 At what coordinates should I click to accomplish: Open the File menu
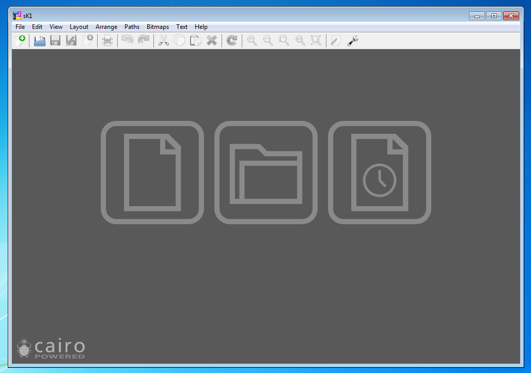tap(20, 27)
